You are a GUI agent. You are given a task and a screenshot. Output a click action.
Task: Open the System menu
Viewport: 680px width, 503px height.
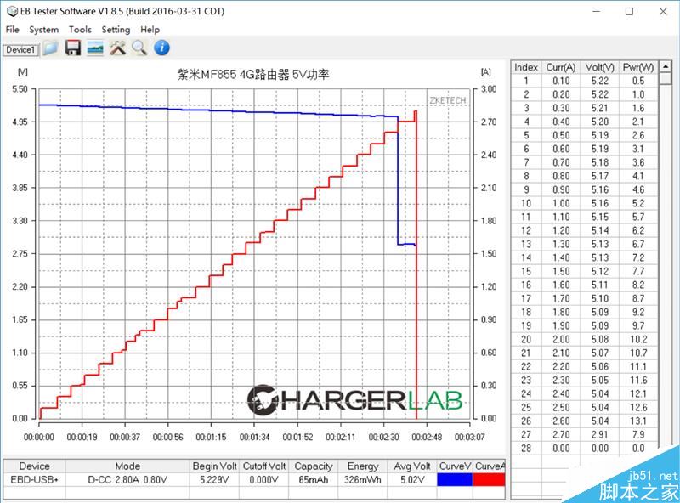click(x=44, y=30)
